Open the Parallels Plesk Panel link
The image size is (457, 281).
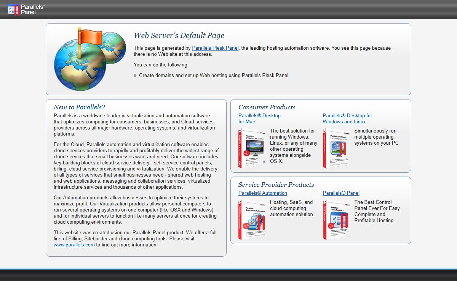click(216, 48)
